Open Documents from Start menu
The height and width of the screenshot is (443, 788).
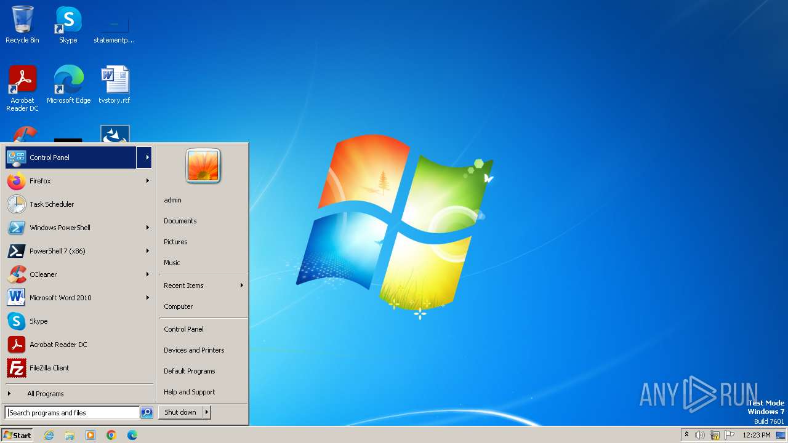tap(203, 221)
